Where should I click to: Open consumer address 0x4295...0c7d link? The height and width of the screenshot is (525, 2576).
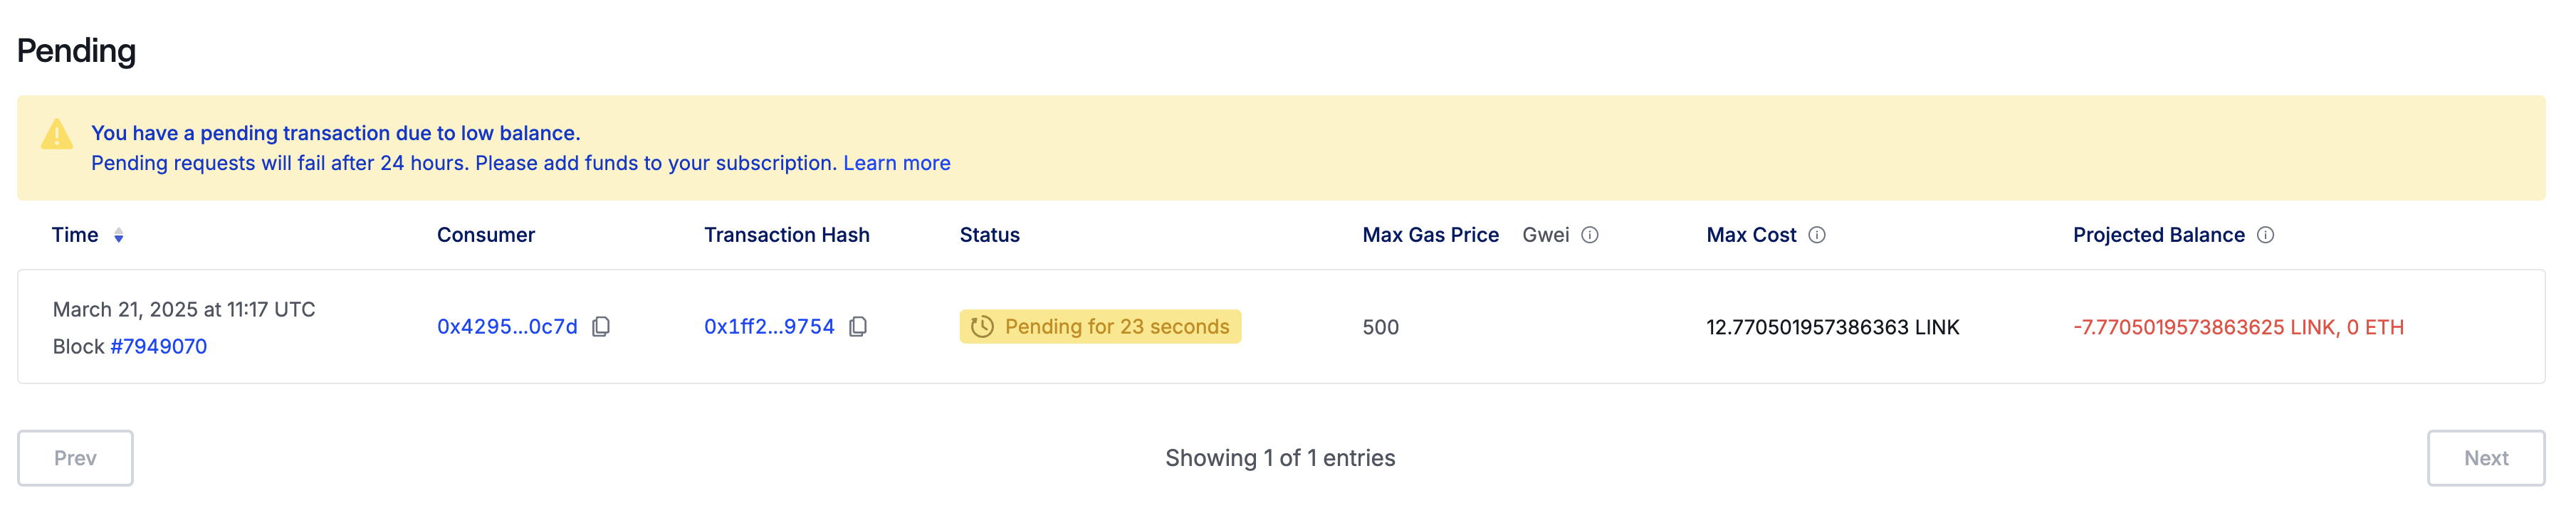pos(507,327)
